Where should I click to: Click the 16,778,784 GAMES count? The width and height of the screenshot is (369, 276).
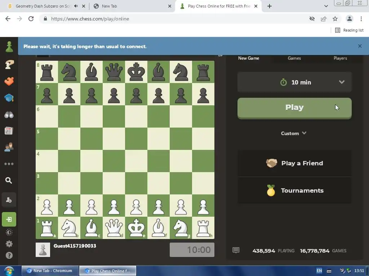coord(323,250)
